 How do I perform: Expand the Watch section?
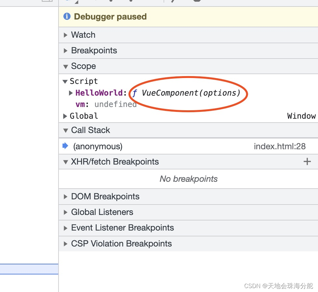click(x=65, y=35)
